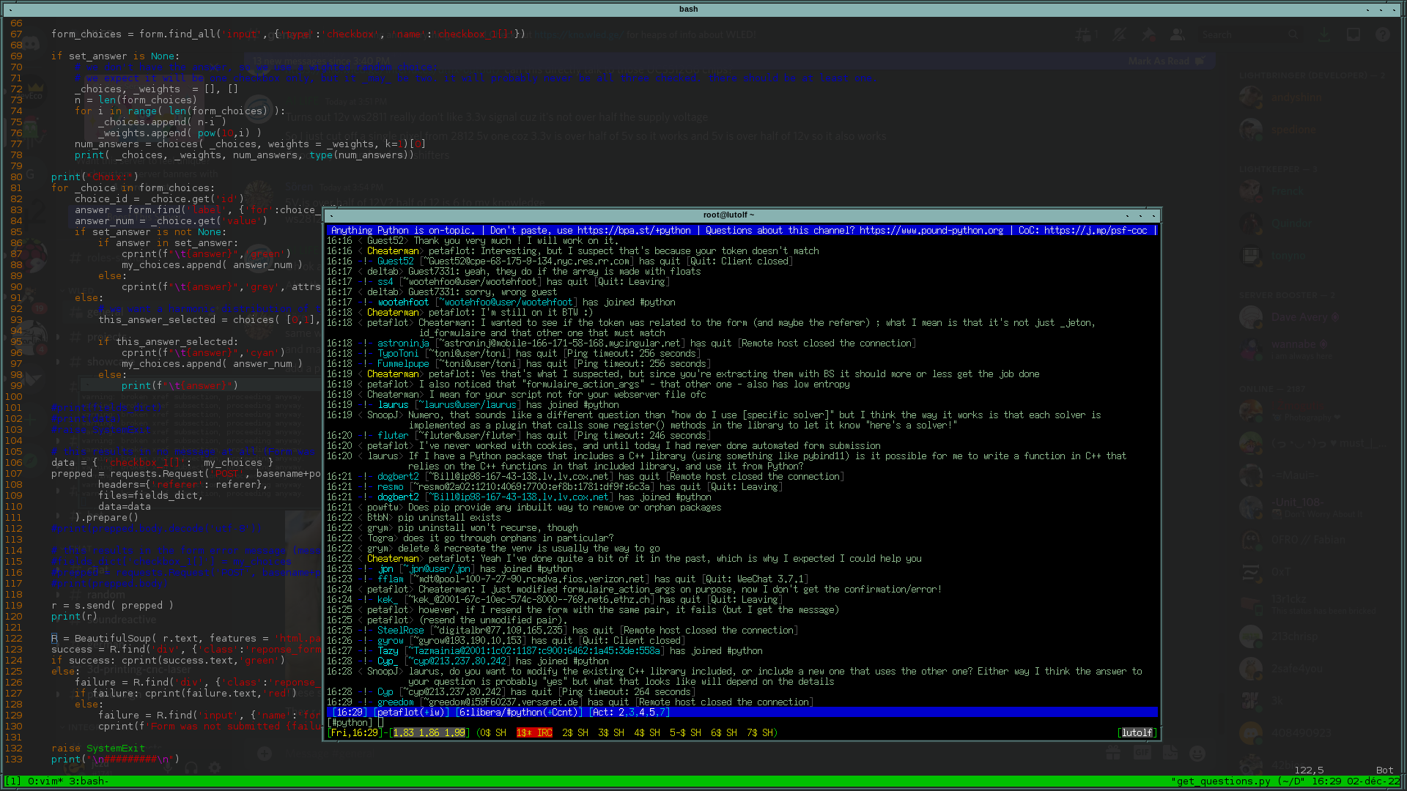Click the help question mark icon
Screen dimensions: 1407x791
(x=1383, y=34)
